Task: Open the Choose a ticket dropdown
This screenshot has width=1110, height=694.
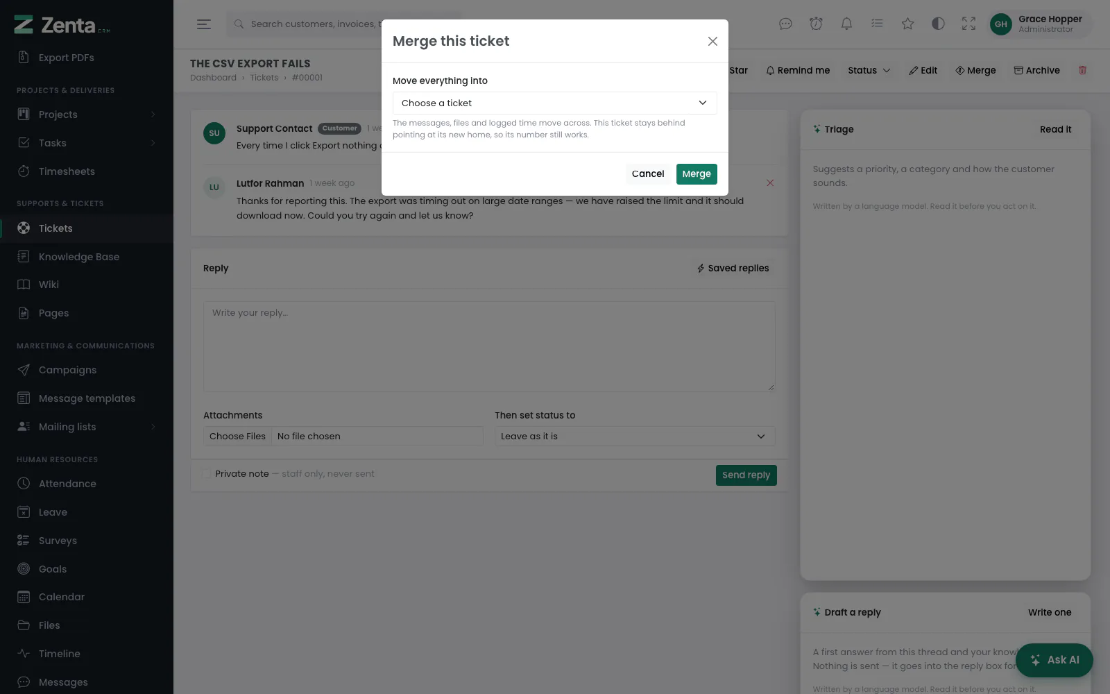Action: tap(554, 103)
